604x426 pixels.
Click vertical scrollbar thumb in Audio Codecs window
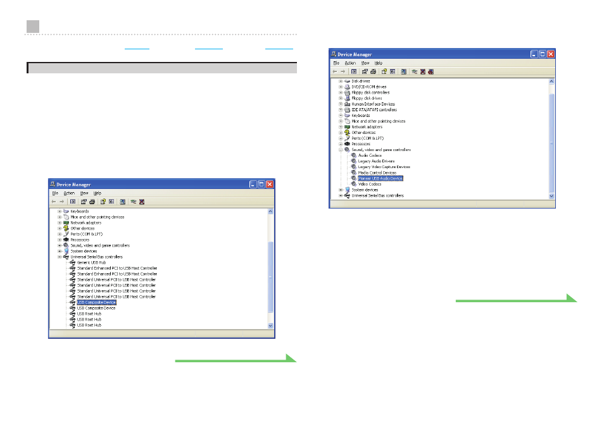tap(551, 143)
